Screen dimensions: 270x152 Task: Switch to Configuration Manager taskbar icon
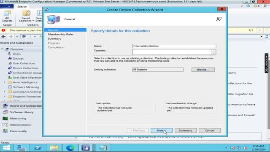pos(86,148)
